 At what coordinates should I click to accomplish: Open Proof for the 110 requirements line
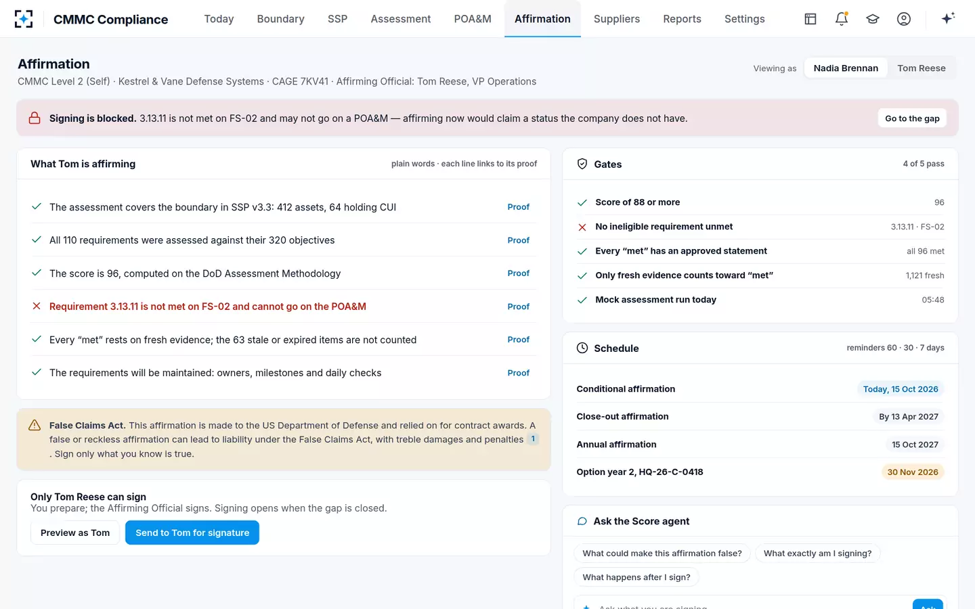click(519, 240)
